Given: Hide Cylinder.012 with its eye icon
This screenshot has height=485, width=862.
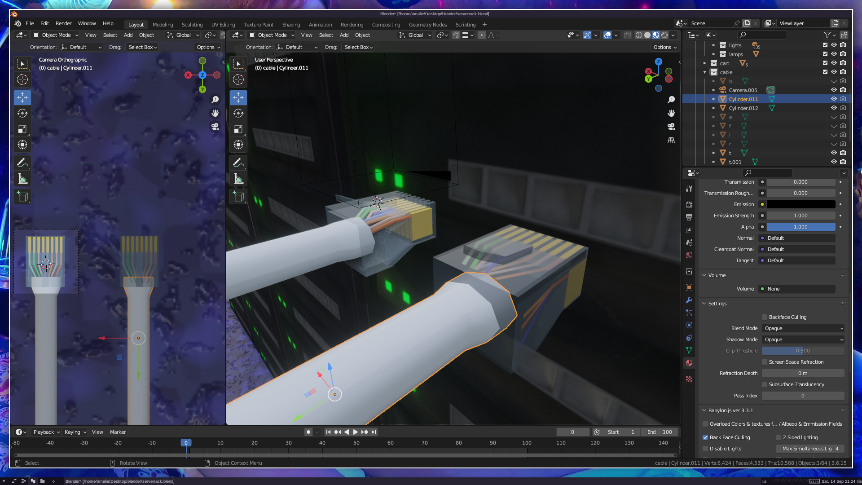Looking at the screenshot, I should [834, 108].
